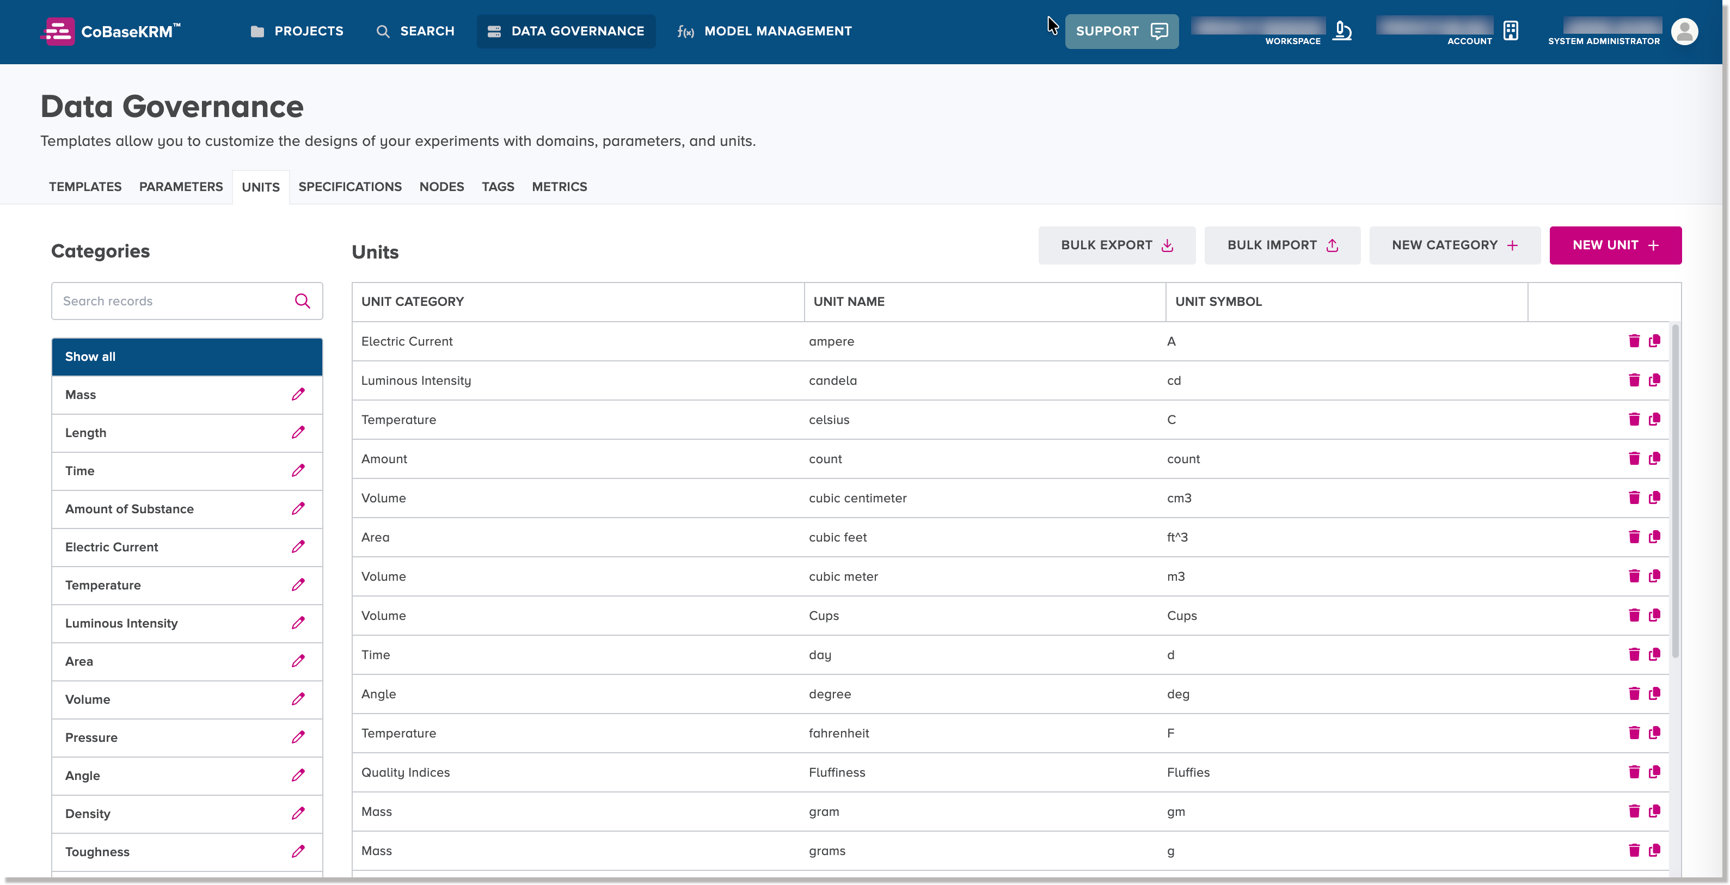Duplicate the cubic centimeter unit
This screenshot has width=1730, height=885.
pos(1654,497)
